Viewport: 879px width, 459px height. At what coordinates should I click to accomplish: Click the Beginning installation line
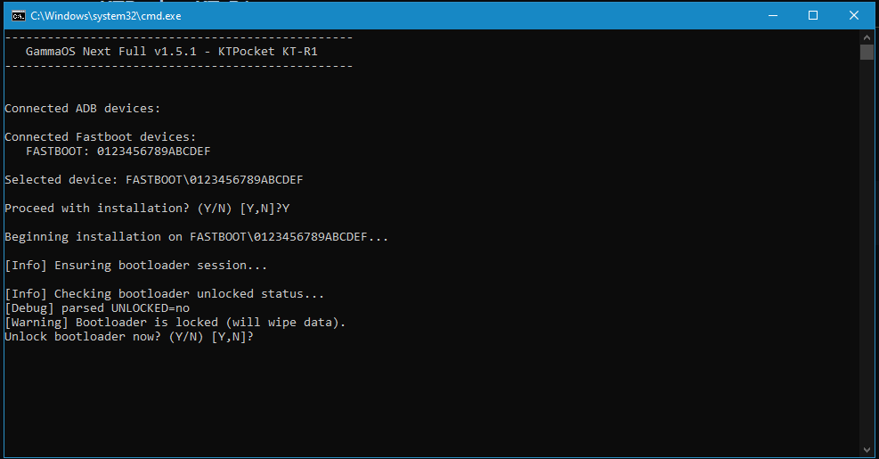point(196,237)
